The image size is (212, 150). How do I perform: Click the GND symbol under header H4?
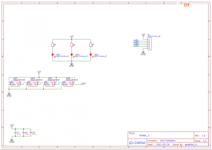(143, 54)
